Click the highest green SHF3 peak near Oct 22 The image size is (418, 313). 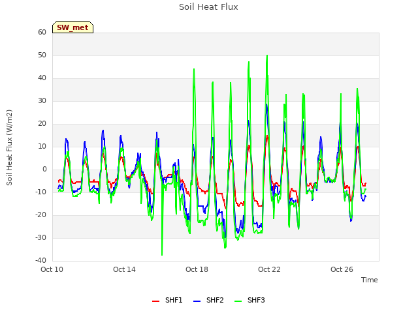[x=267, y=55]
